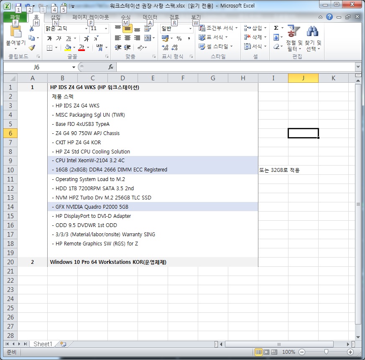Image resolution: width=365 pixels, height=360 pixels.
Task: Open the font size dropdown showing 11
Action: (x=106, y=29)
